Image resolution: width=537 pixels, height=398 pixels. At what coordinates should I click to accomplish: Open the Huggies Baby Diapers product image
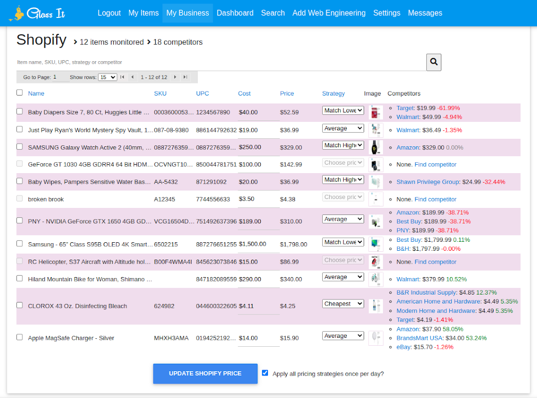click(x=376, y=112)
